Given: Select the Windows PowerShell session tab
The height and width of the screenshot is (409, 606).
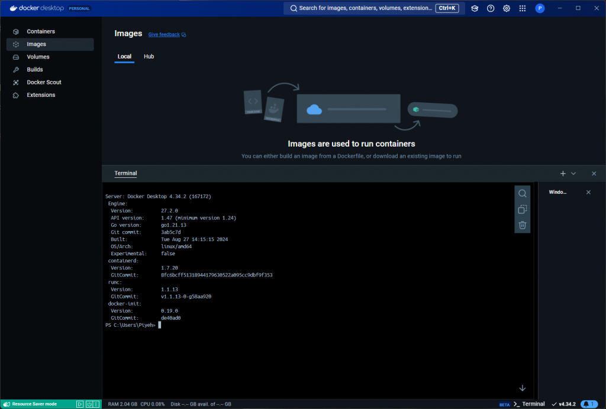Looking at the screenshot, I should (x=557, y=192).
